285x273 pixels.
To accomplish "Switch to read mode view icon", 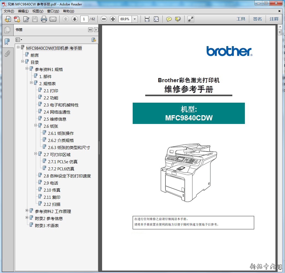I will (x=191, y=19).
